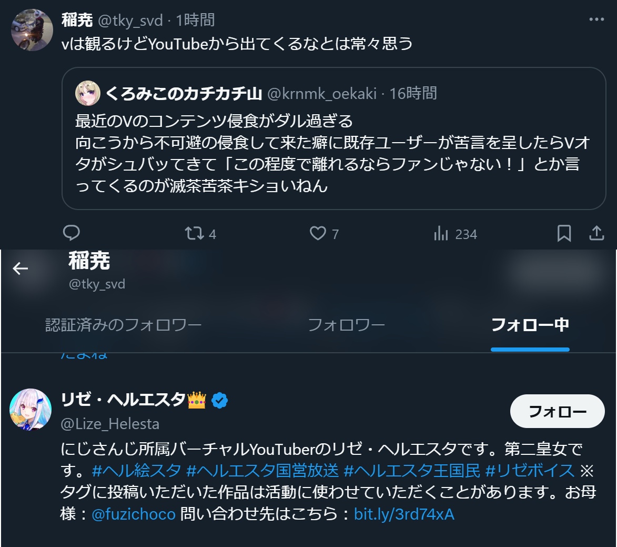Viewport: 617px width, 547px height.
Task: Open the quoted tweet by くろみこのカチカチ山
Action: pos(333,138)
